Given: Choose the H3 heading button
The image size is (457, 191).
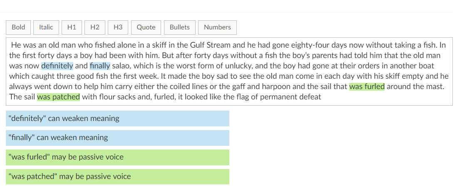Looking at the screenshot, I should pyautogui.click(x=118, y=27).
